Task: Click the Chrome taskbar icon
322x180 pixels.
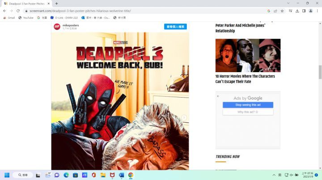Action: click(131, 175)
